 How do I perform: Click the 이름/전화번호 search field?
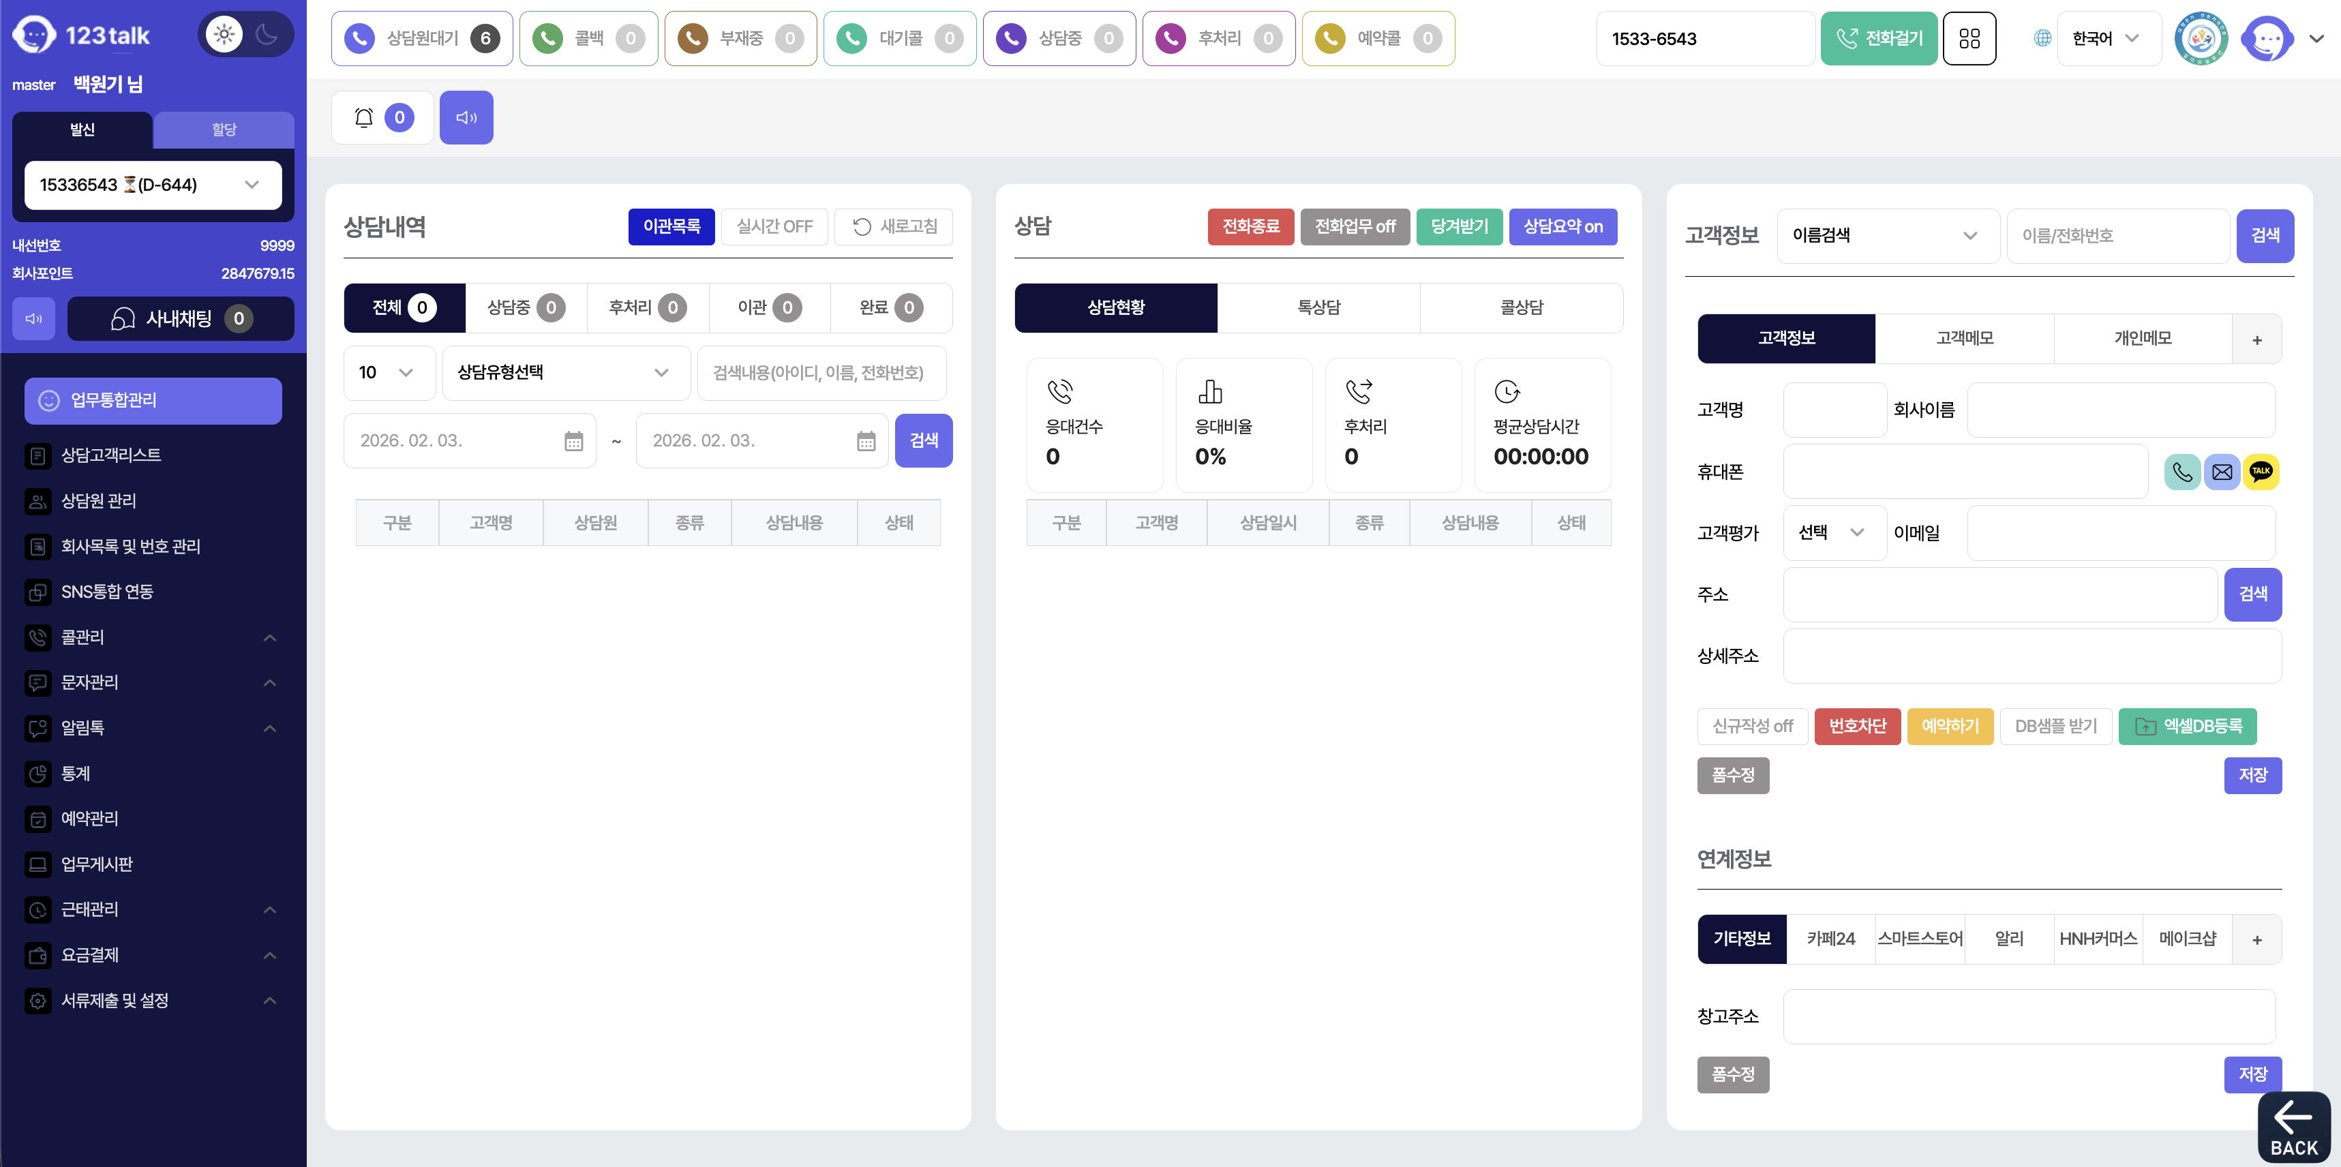coord(2117,235)
